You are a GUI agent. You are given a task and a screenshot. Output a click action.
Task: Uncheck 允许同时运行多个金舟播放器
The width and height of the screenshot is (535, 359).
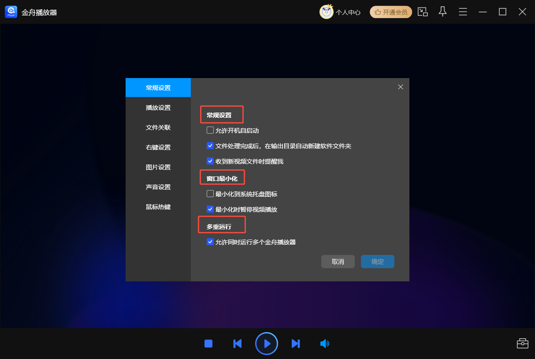(210, 242)
